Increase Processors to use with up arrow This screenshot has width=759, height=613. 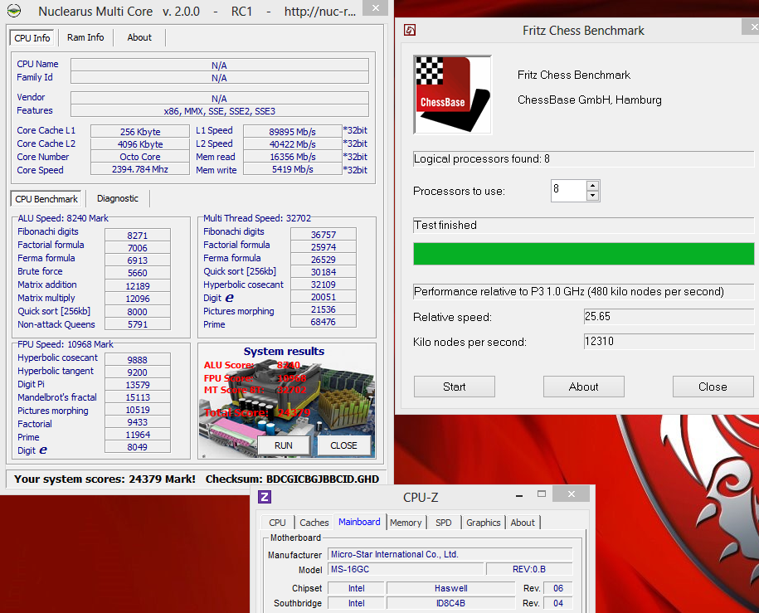(x=592, y=186)
